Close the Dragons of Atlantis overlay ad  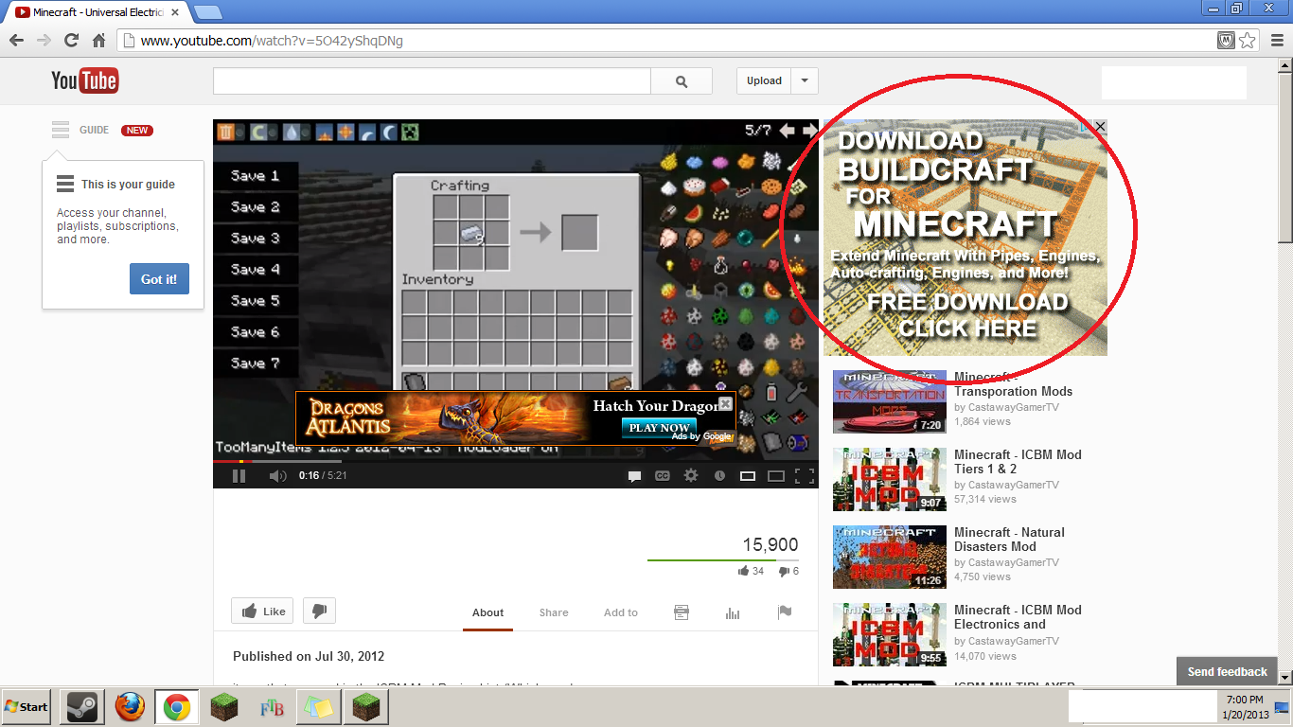point(726,403)
